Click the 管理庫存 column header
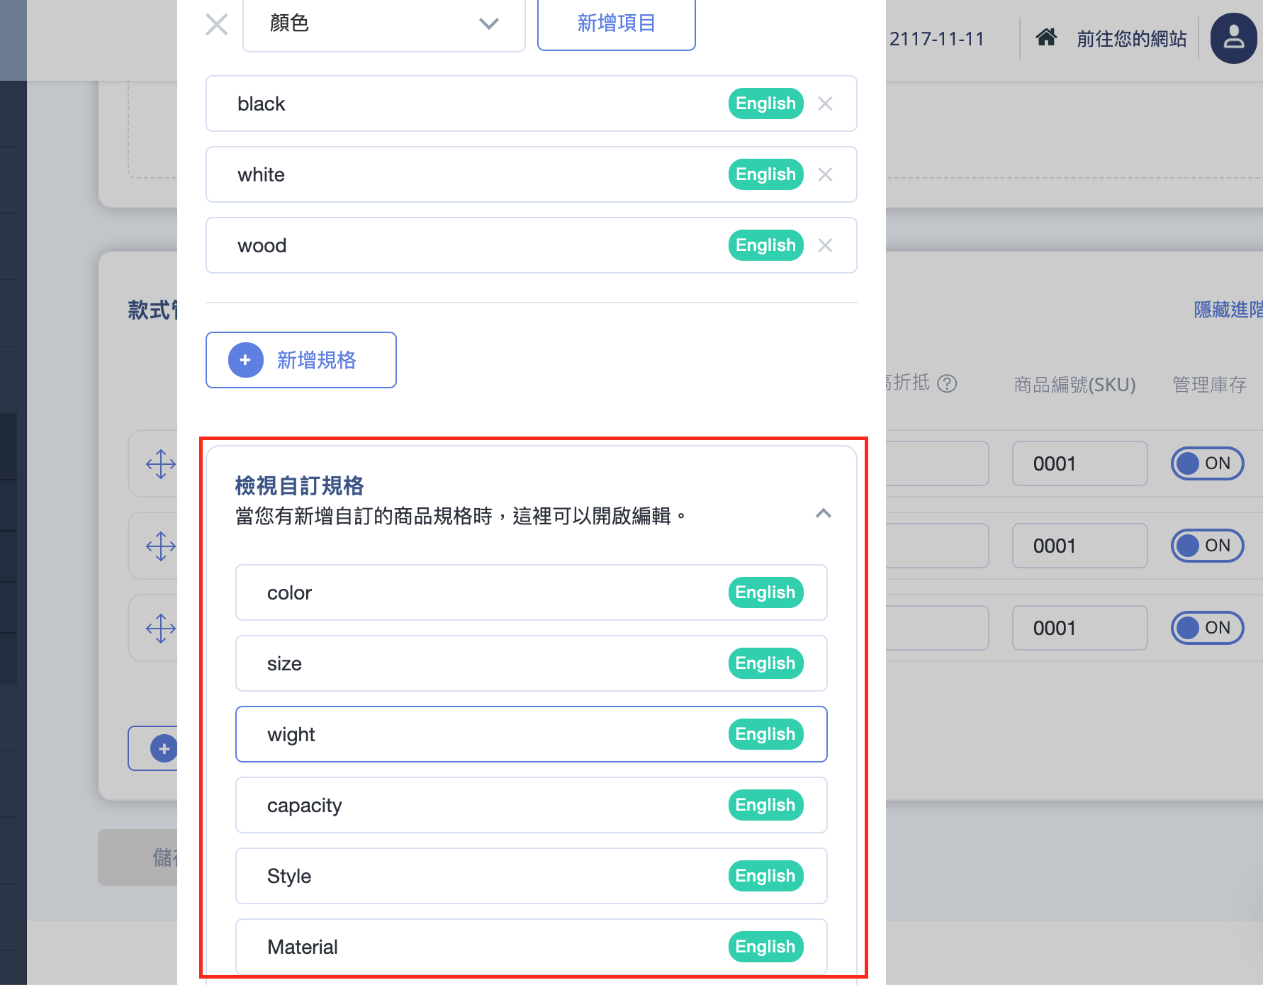This screenshot has height=985, width=1263. [1209, 385]
